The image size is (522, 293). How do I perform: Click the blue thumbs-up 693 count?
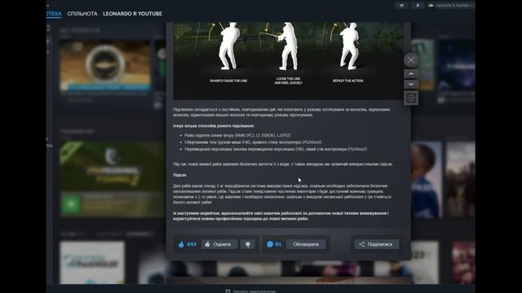(187, 244)
